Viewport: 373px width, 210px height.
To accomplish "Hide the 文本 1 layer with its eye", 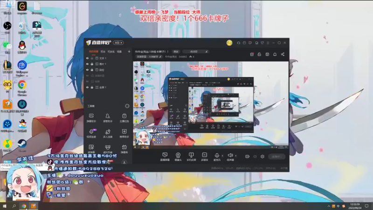I will pyautogui.click(x=87, y=58).
